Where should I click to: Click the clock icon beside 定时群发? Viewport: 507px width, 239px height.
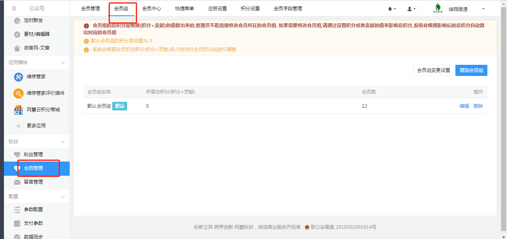[17, 21]
